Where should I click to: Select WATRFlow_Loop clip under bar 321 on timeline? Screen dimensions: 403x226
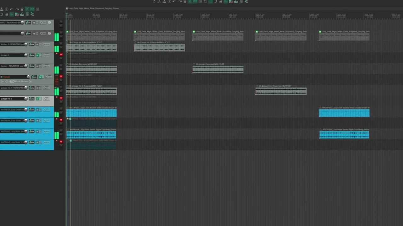pos(344,112)
